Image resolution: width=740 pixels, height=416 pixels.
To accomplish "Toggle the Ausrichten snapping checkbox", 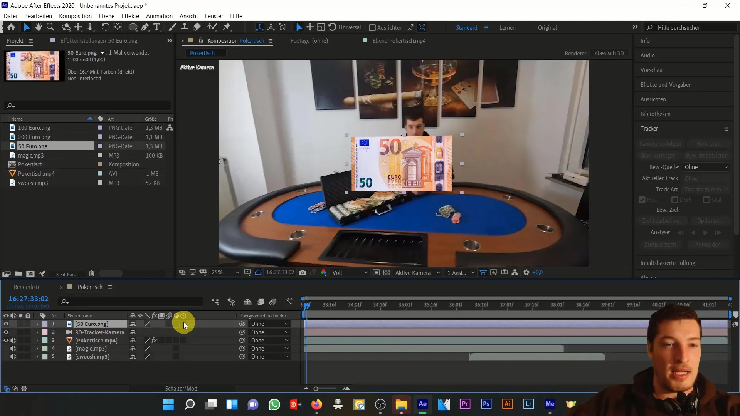I will (x=372, y=28).
